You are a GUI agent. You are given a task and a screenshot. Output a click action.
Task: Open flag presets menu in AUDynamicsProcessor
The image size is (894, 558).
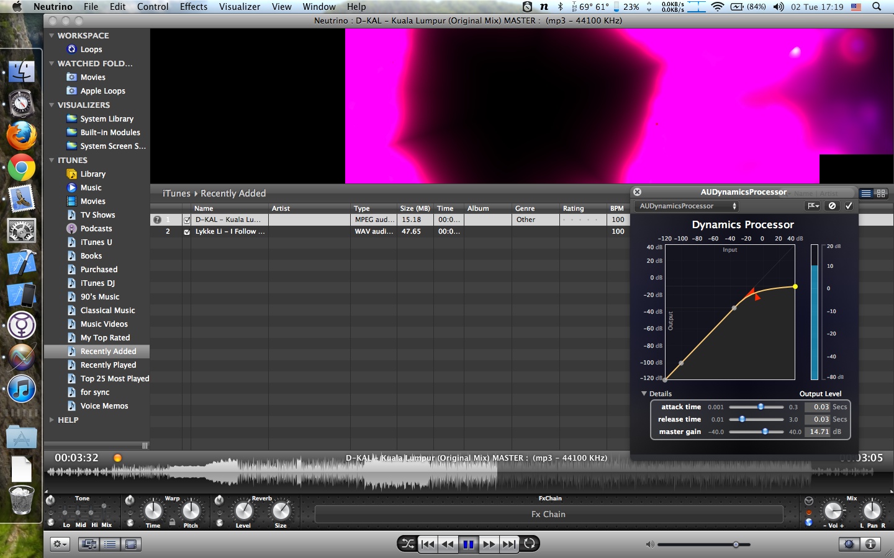tap(813, 206)
